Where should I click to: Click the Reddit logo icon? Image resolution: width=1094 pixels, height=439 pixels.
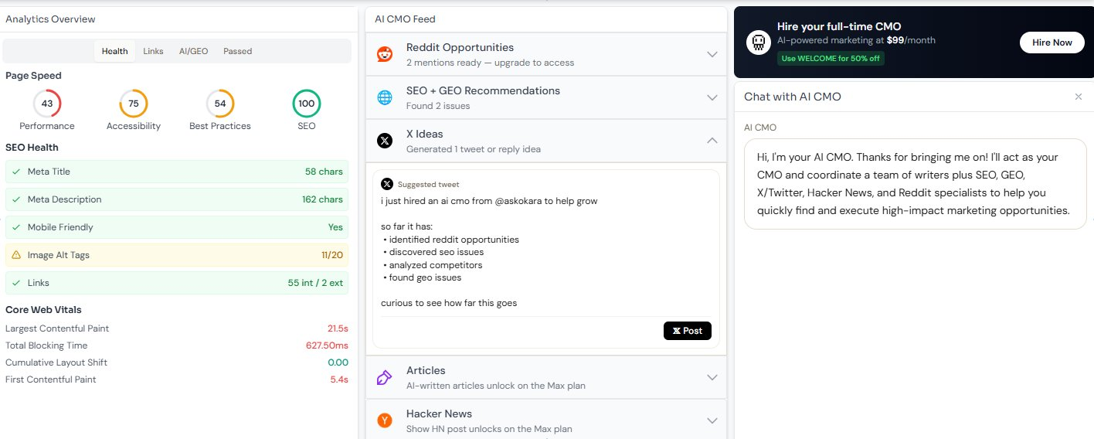coord(385,54)
